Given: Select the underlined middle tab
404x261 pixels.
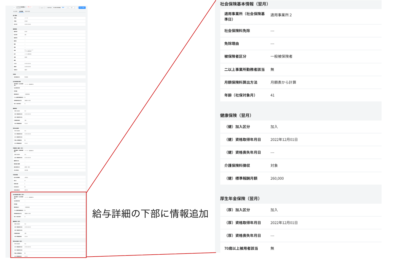Looking at the screenshot, I should tap(21, 11).
